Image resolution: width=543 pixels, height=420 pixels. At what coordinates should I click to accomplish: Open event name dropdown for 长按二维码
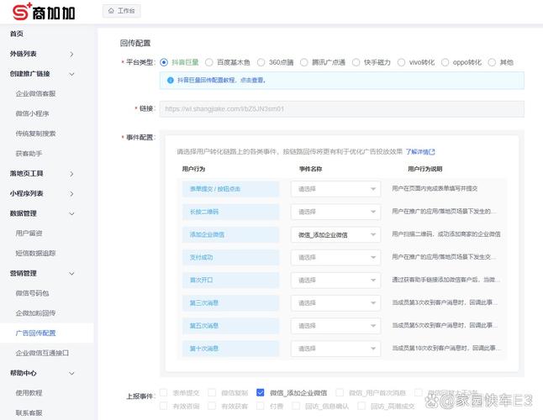coord(335,212)
